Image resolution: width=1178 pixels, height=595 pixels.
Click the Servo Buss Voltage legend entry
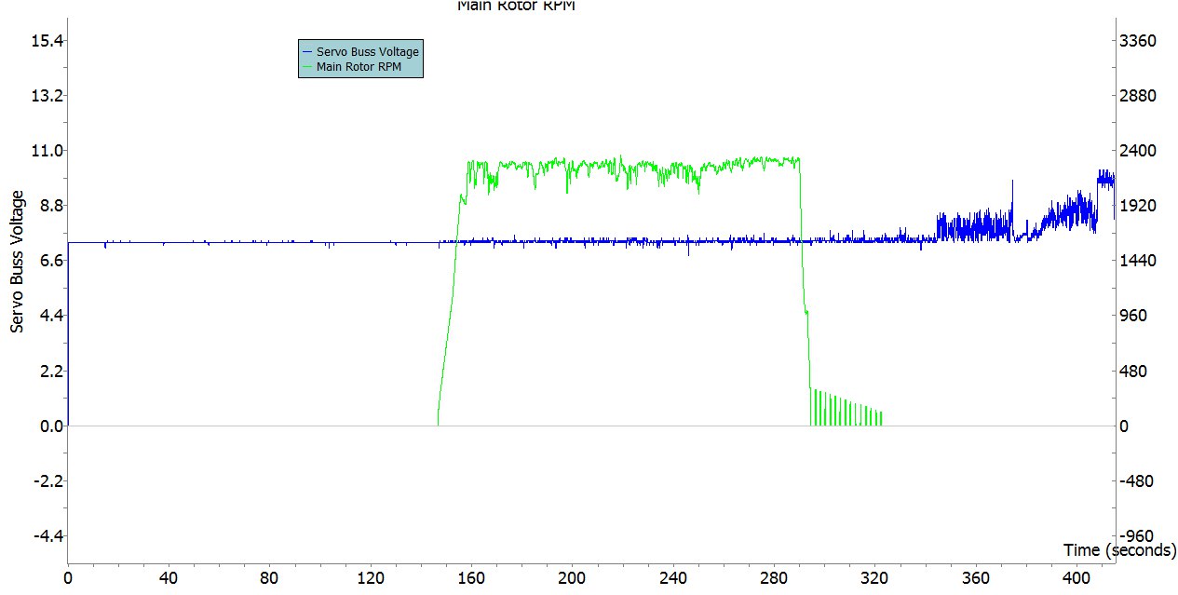(368, 52)
